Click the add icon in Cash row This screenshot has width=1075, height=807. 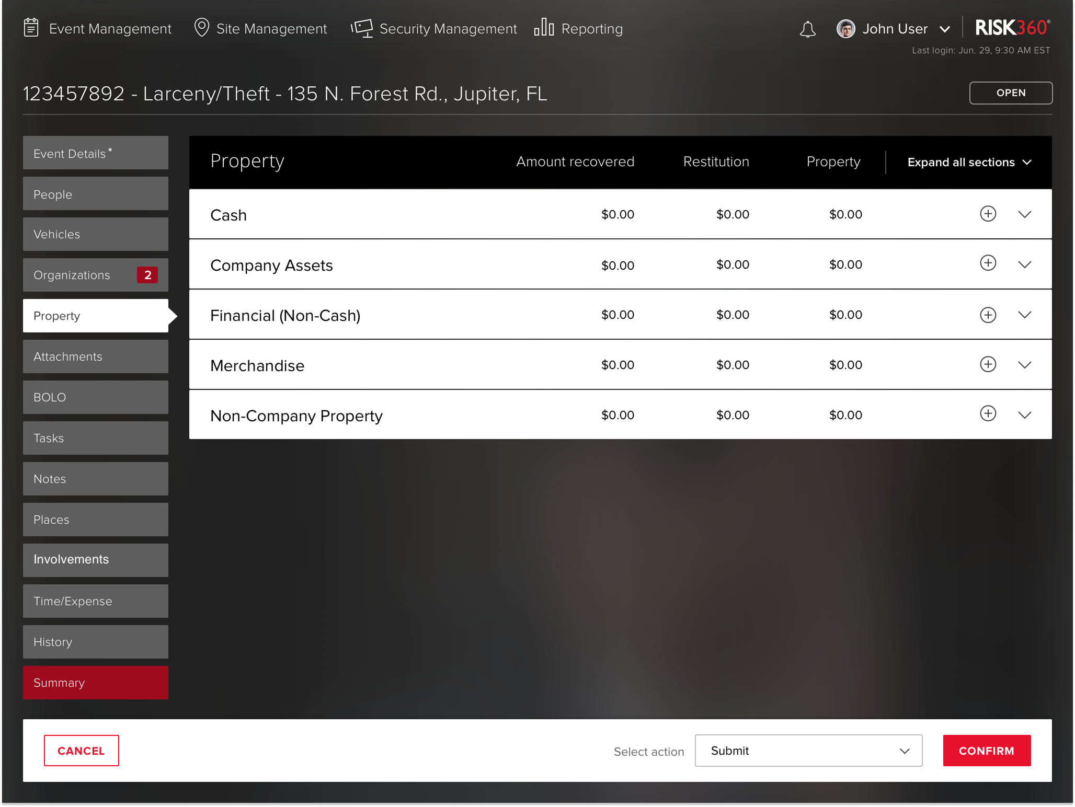[988, 214]
